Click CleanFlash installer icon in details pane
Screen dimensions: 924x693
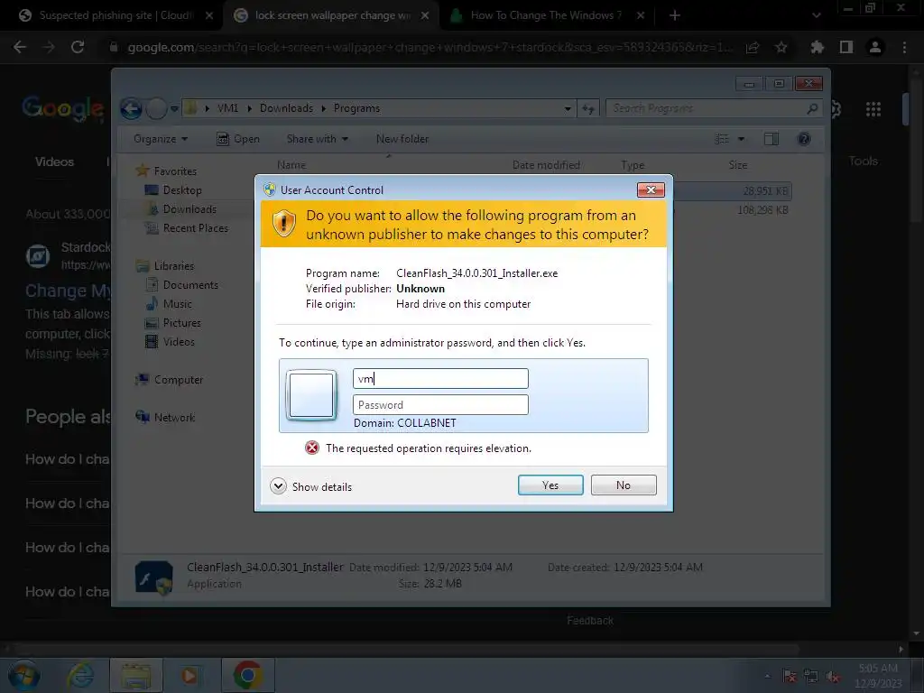click(x=153, y=577)
